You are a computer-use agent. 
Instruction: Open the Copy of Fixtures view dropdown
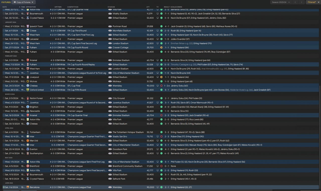(24, 2)
